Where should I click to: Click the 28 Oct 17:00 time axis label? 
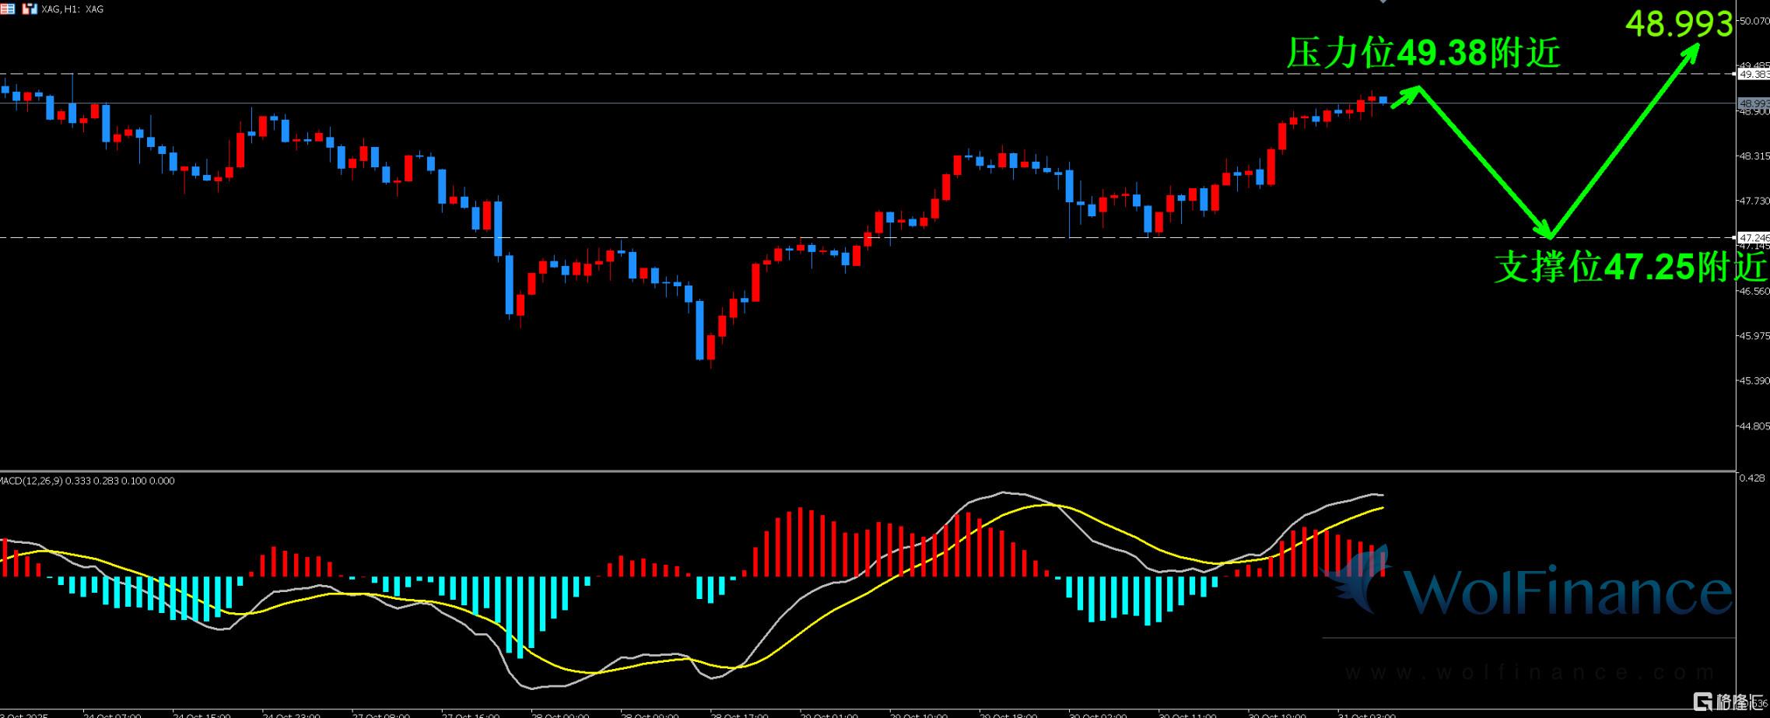click(x=739, y=714)
